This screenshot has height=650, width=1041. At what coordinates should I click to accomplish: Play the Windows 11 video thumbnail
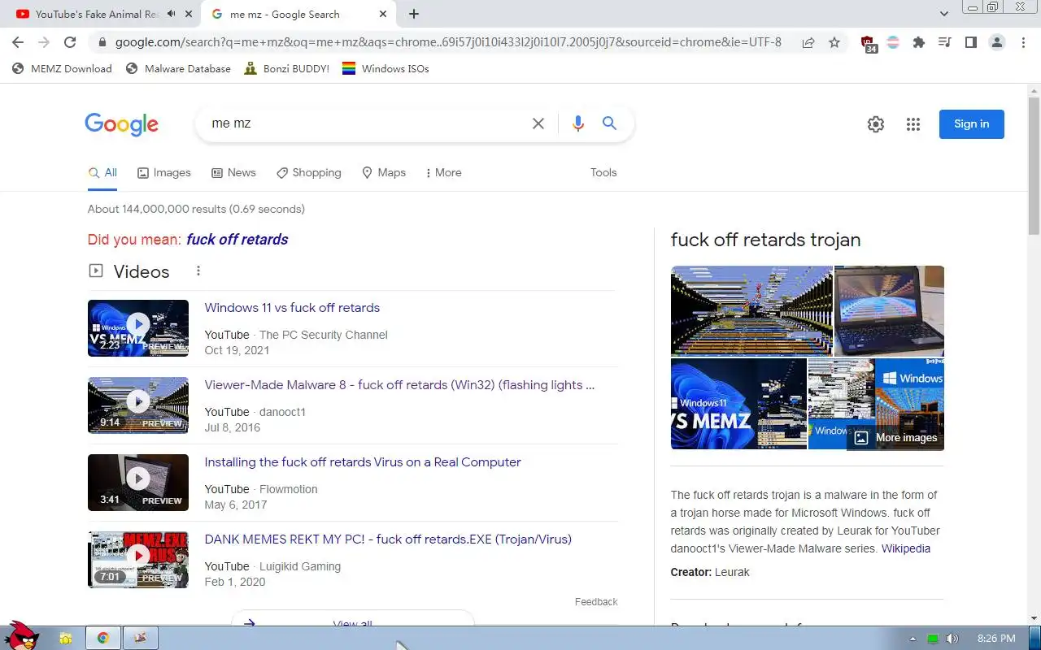click(138, 328)
